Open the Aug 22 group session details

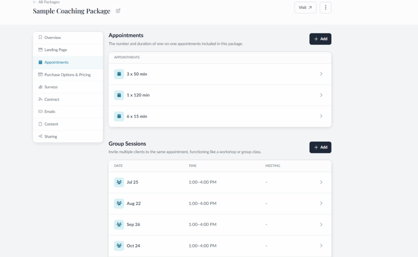321,203
